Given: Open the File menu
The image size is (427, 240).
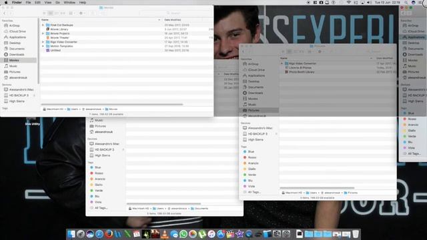Looking at the screenshot, I should (x=28, y=3).
